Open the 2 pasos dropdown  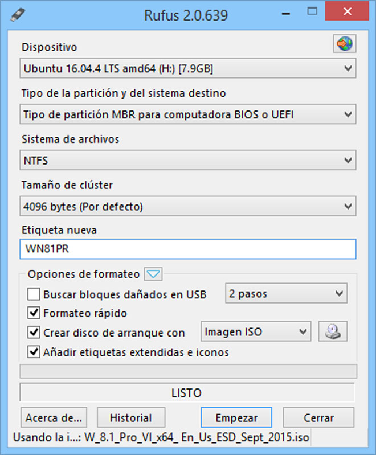coord(287,293)
